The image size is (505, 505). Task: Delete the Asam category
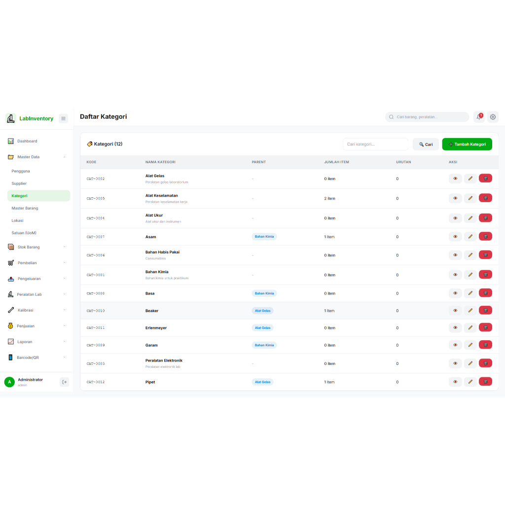pos(485,236)
